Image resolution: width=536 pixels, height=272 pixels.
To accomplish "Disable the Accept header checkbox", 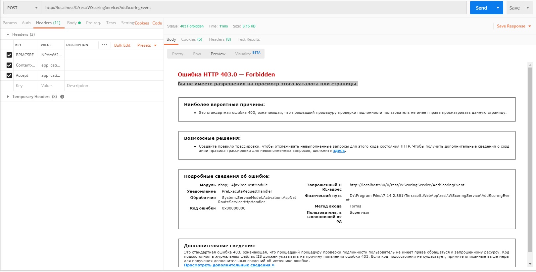I will pyautogui.click(x=9, y=75).
